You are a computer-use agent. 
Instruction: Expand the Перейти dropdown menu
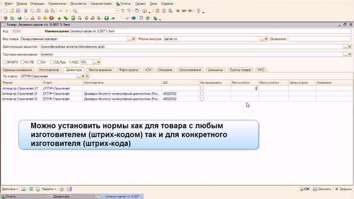[49, 189]
